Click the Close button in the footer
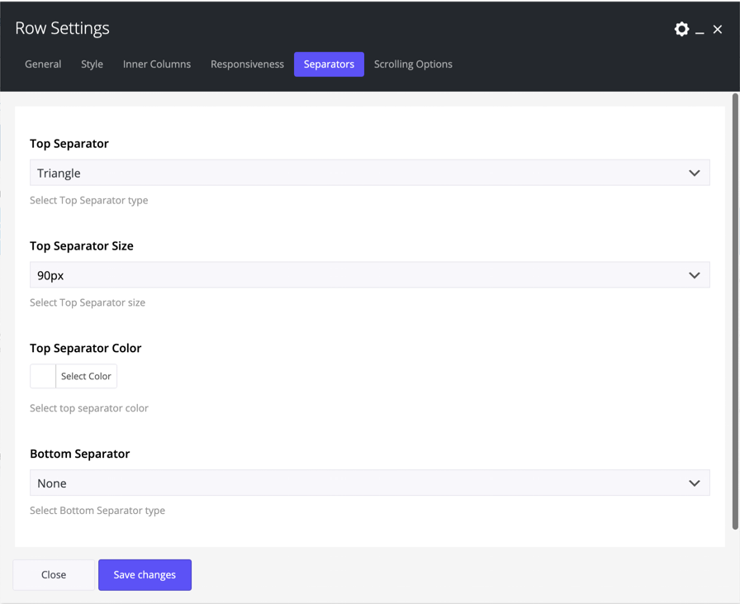Screen dimensions: 740x604 [x=54, y=575]
